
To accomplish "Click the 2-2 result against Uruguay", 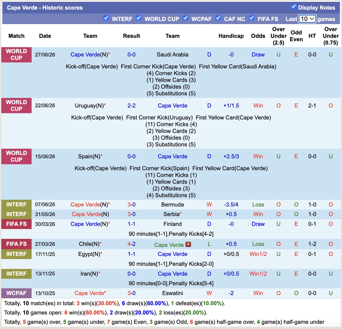I will tap(131, 106).
